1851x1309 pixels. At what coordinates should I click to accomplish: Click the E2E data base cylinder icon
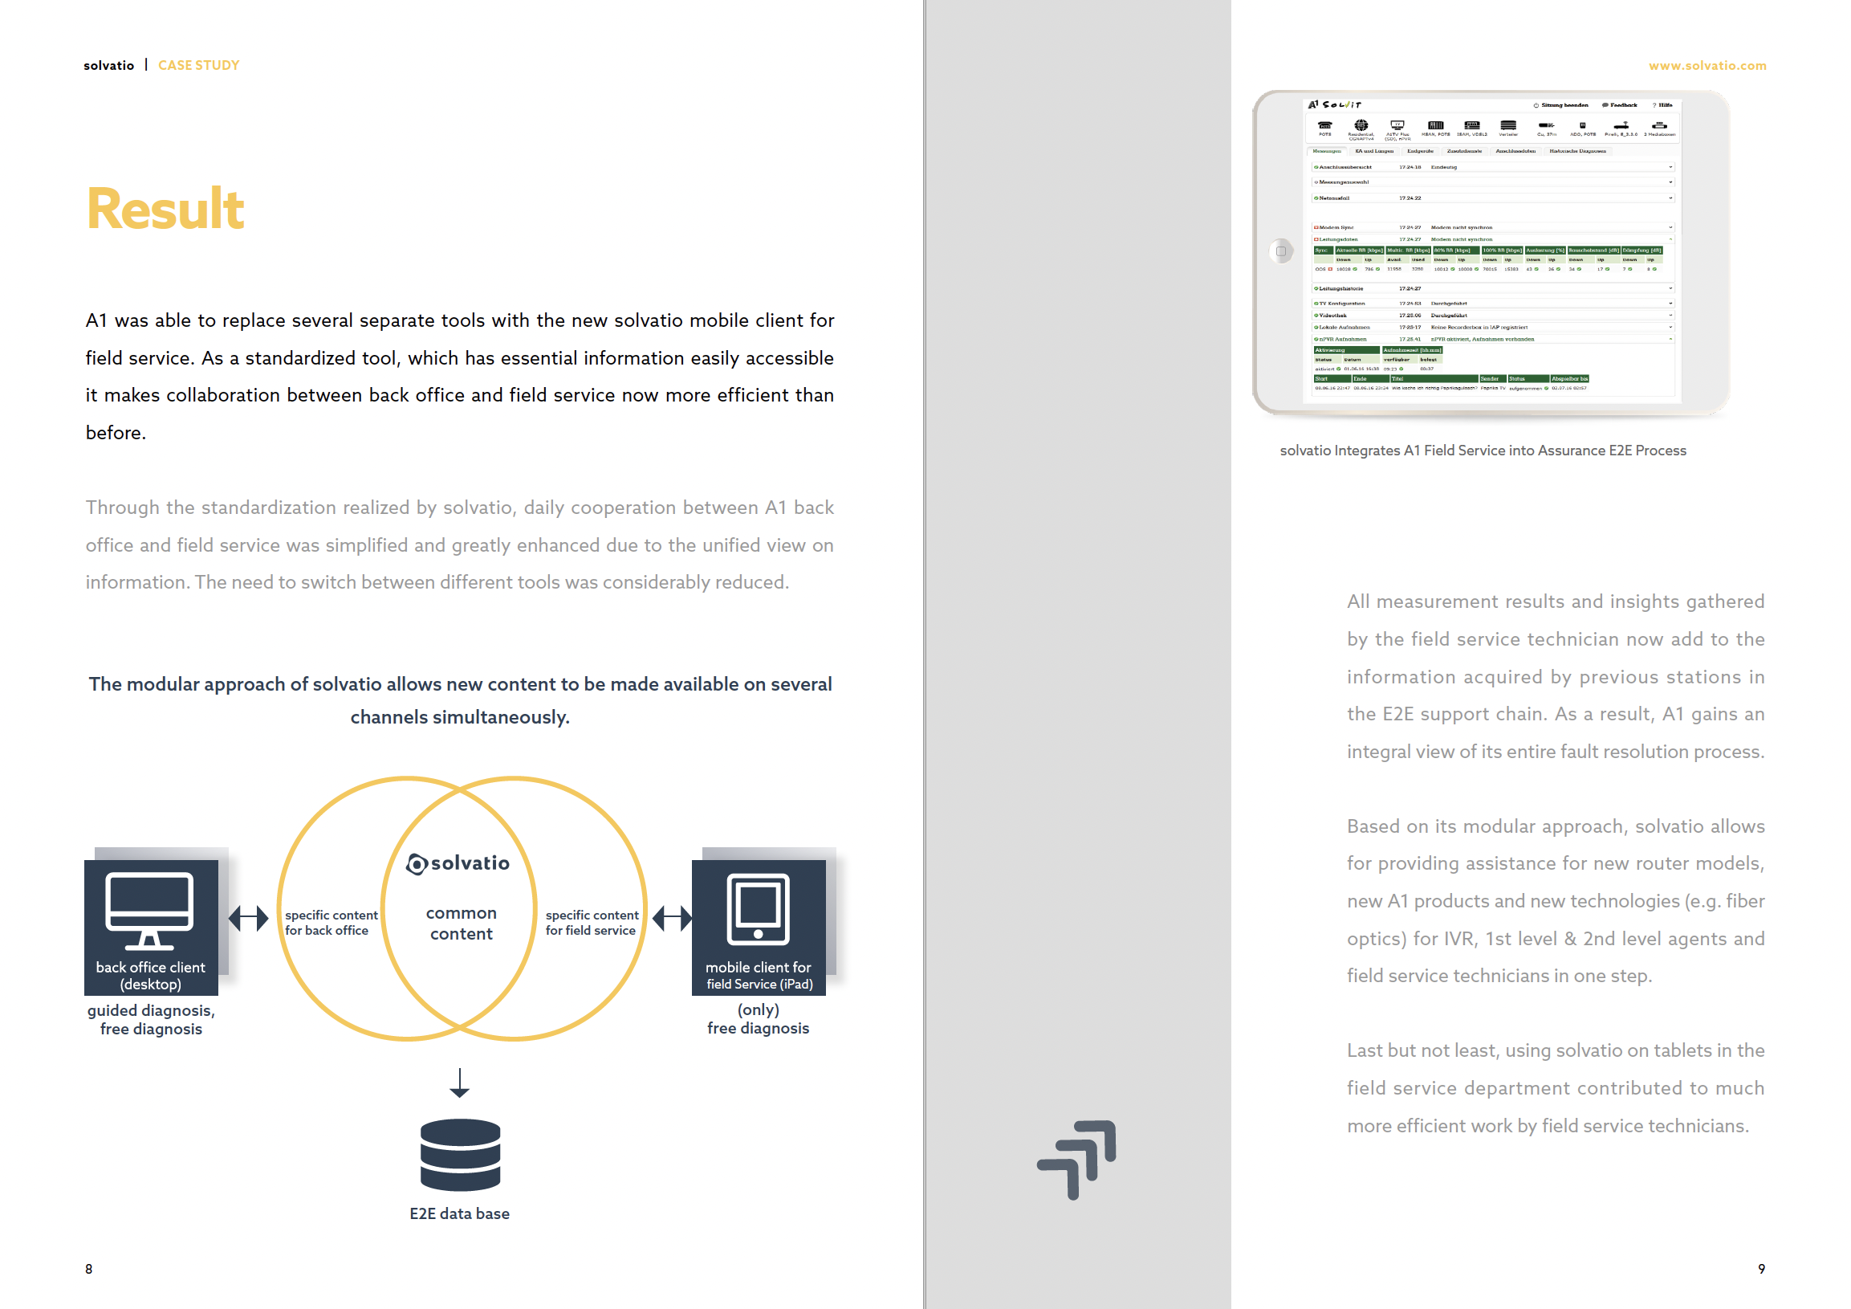point(460,1154)
